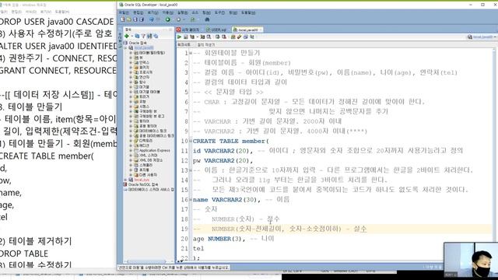Switch to the 시작 페이지 tab
The width and height of the screenshot is (498, 280).
188,30
